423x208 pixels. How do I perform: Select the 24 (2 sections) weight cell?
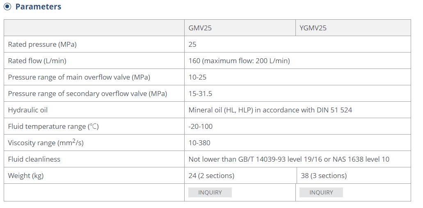(x=211, y=176)
